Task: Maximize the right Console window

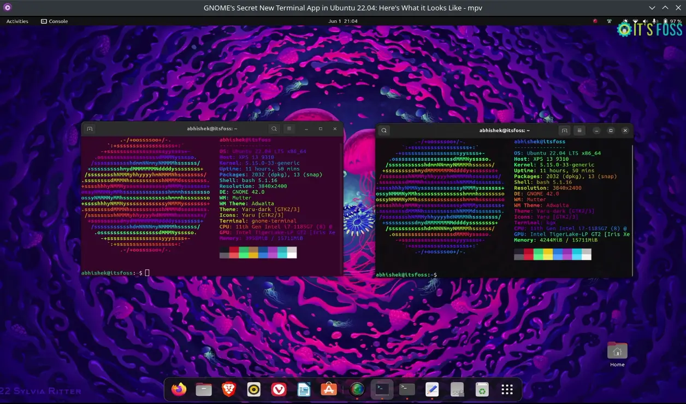Action: click(611, 131)
